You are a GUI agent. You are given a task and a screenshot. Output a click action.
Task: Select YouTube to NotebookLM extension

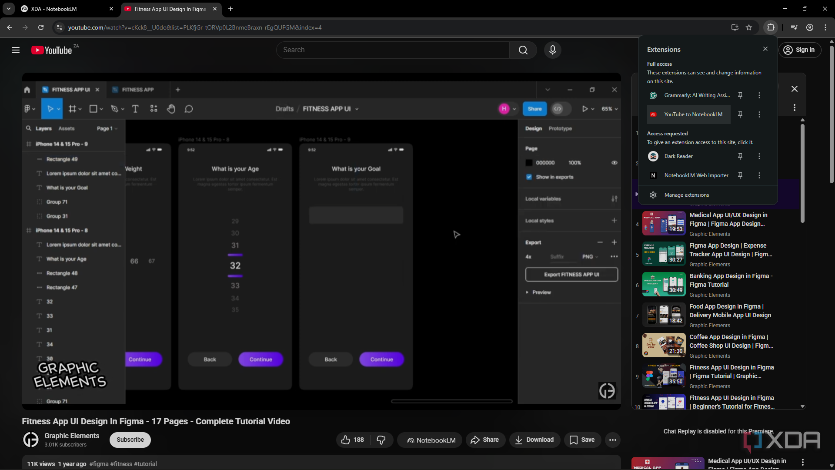coord(689,114)
